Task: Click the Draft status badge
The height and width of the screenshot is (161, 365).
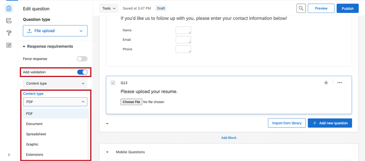Action: coord(161,9)
